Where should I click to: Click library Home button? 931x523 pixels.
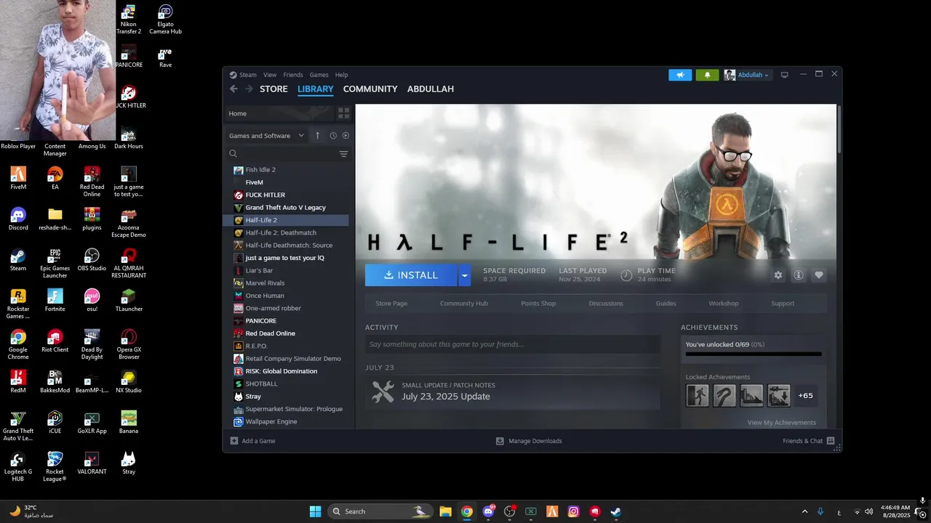279,113
